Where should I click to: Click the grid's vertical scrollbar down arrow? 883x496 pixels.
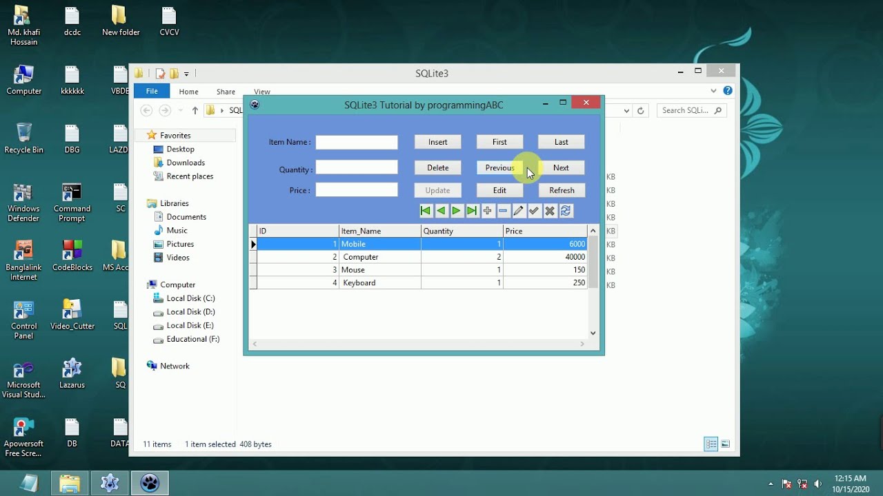(593, 333)
